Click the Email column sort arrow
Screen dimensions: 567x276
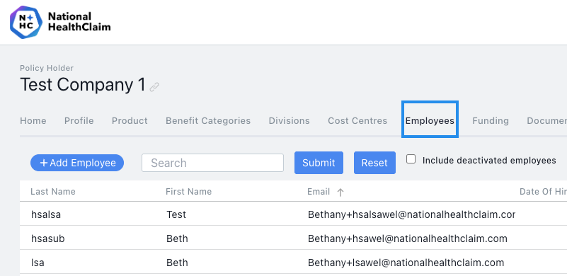point(340,192)
